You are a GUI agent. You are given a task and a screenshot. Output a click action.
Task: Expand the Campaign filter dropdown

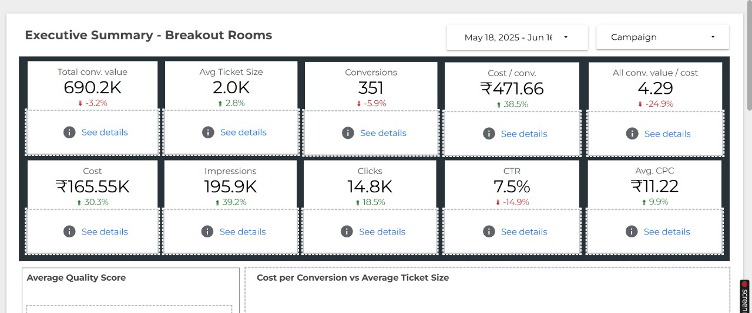[663, 37]
